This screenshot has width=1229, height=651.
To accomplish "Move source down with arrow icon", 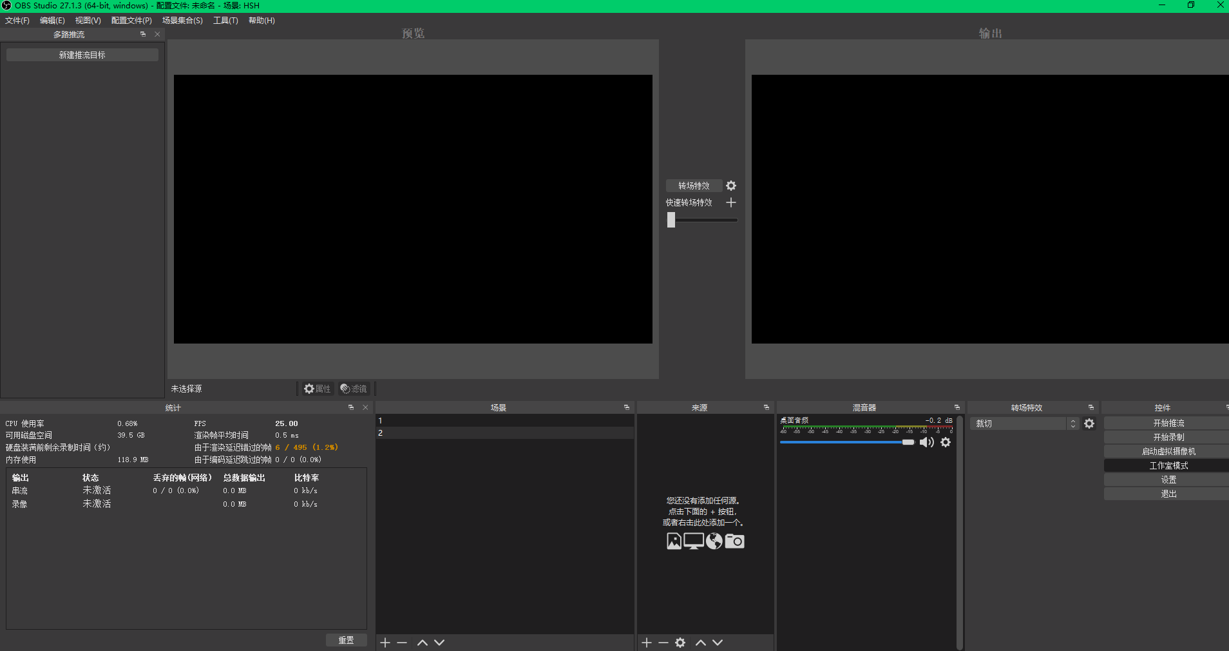I will click(x=718, y=643).
